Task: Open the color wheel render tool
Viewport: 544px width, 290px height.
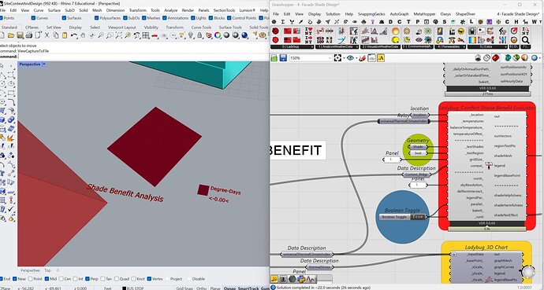Action: (x=218, y=35)
